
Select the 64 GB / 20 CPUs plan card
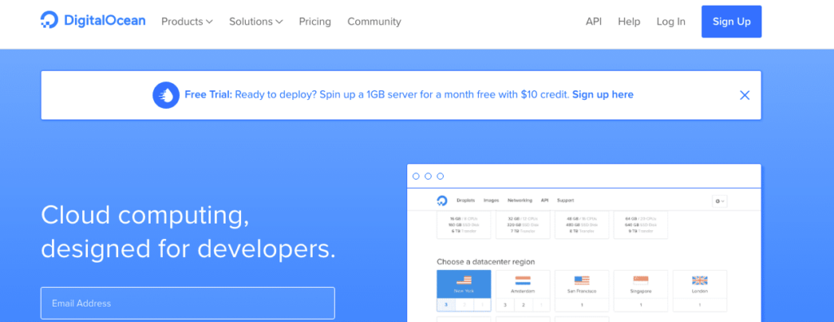[x=641, y=224]
